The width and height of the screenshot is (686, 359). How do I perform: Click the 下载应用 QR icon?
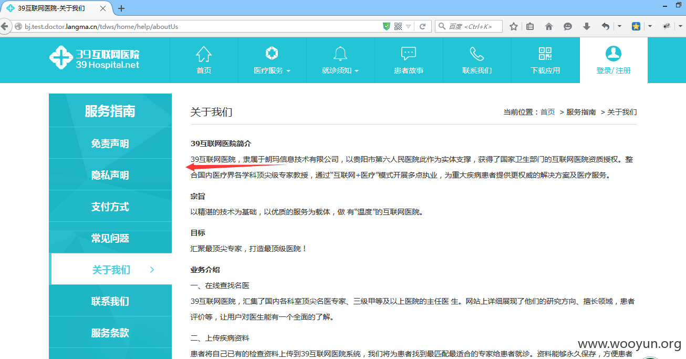(x=545, y=54)
